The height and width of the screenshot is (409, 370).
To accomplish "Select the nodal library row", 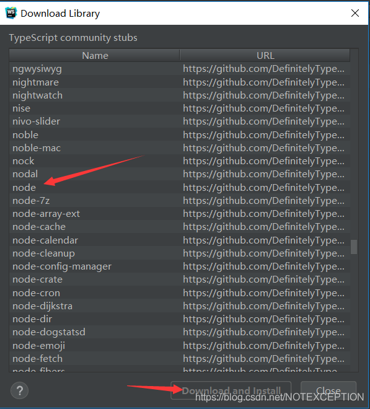I will [x=180, y=174].
